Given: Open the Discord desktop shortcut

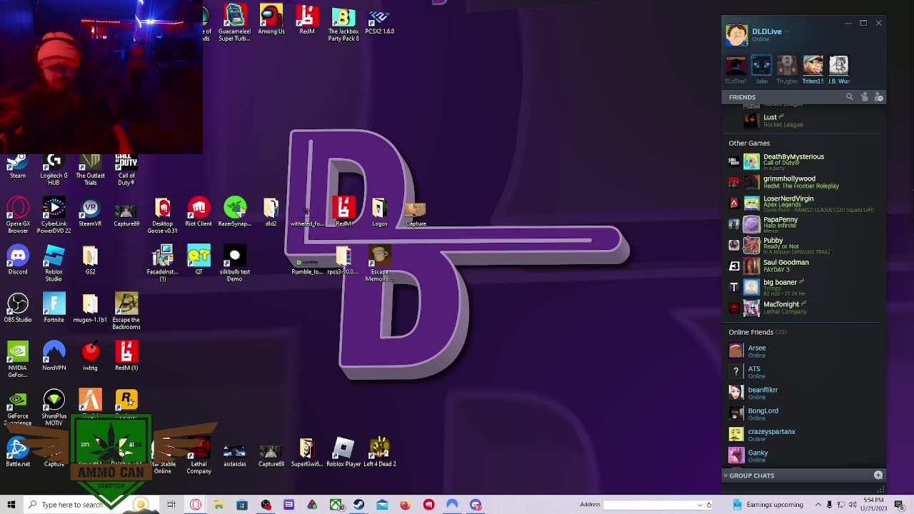Looking at the screenshot, I should pos(18,261).
